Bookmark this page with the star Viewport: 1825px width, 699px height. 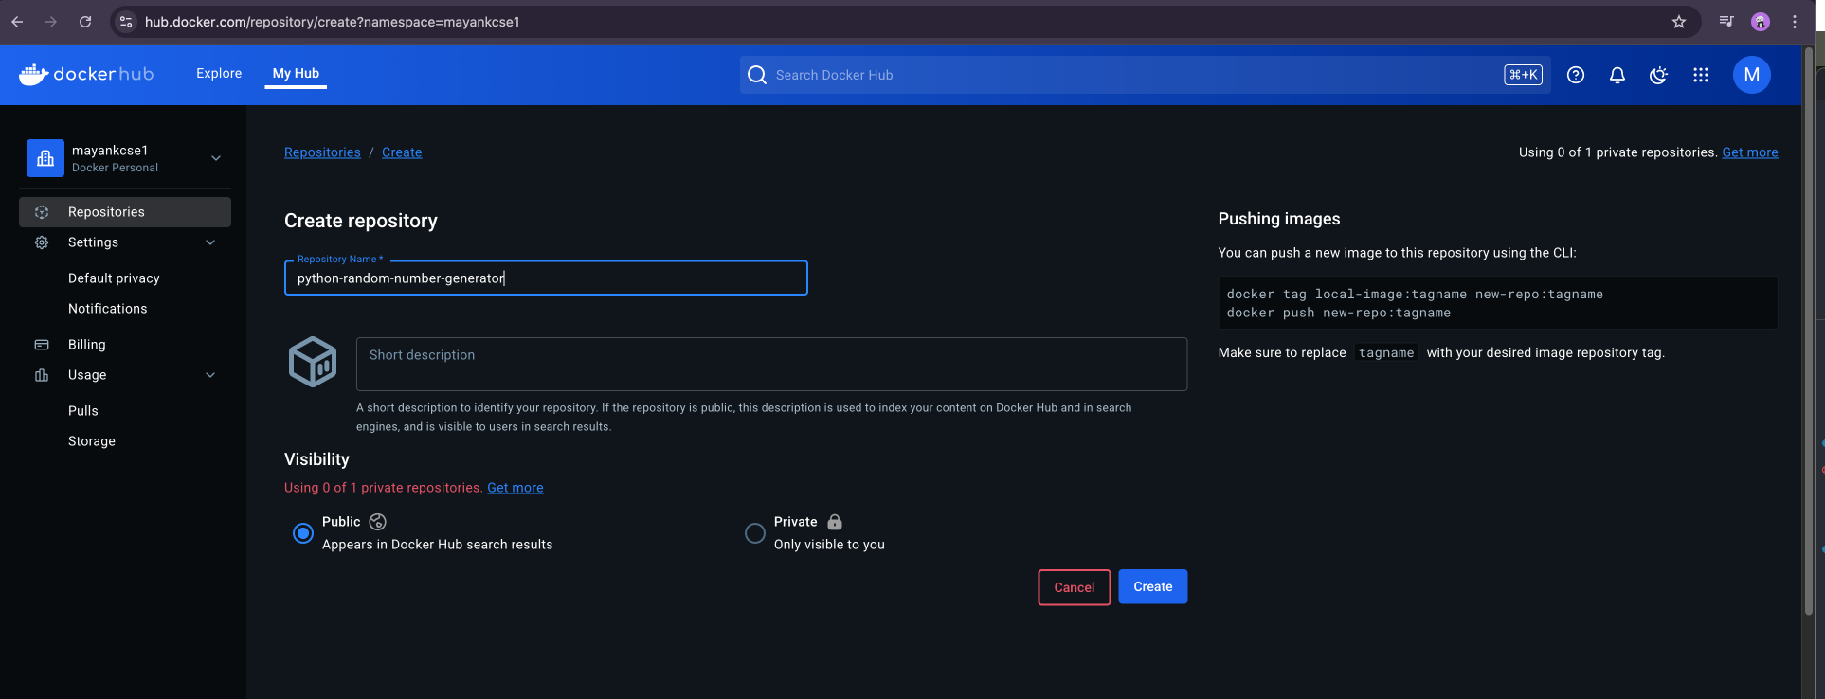(x=1679, y=22)
